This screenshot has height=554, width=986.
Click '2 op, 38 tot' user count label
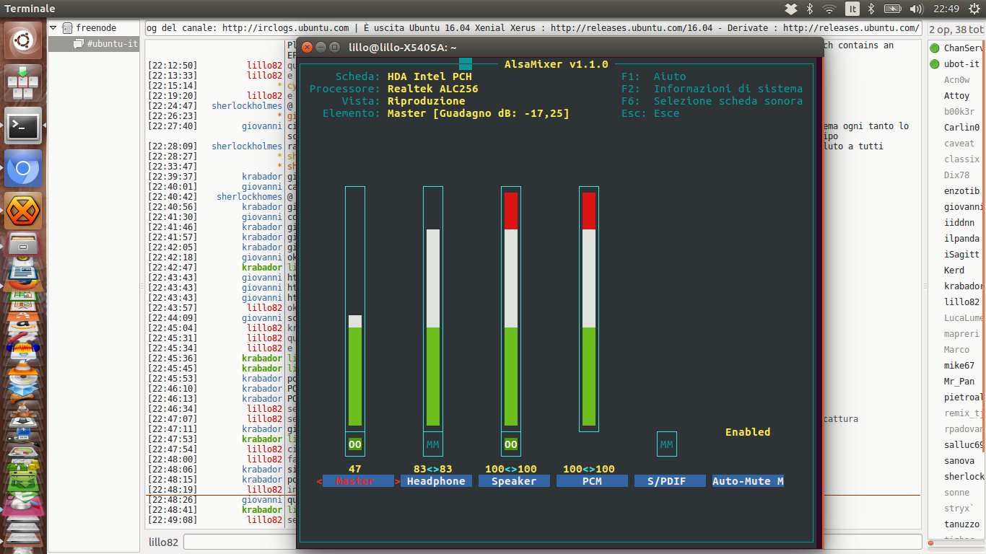point(956,30)
